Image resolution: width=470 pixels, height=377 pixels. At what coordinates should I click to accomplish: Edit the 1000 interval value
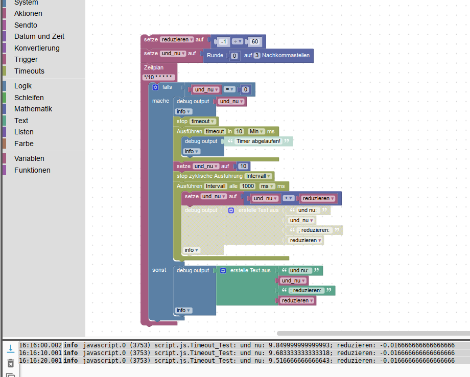(x=248, y=186)
